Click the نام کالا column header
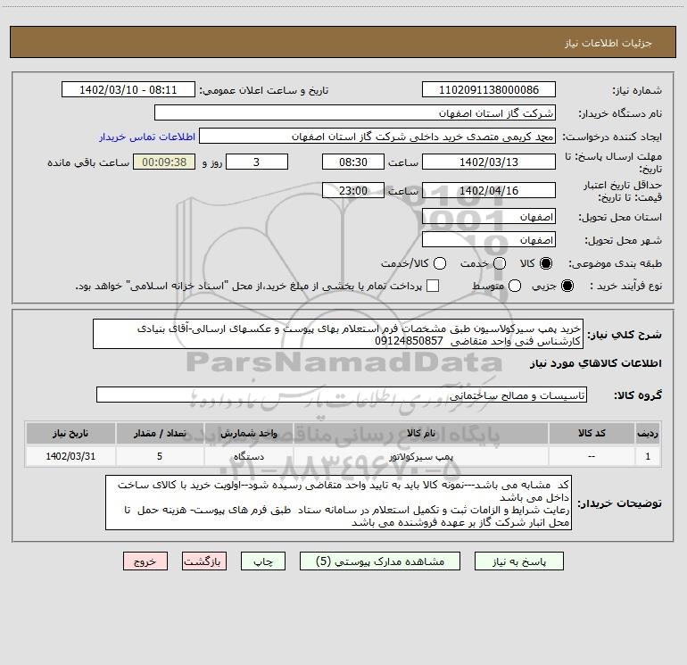687x665 pixels. (x=421, y=433)
